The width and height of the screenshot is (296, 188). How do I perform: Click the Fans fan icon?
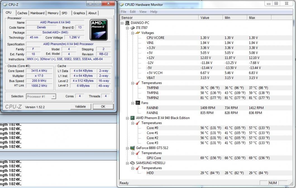pyautogui.click(x=138, y=103)
